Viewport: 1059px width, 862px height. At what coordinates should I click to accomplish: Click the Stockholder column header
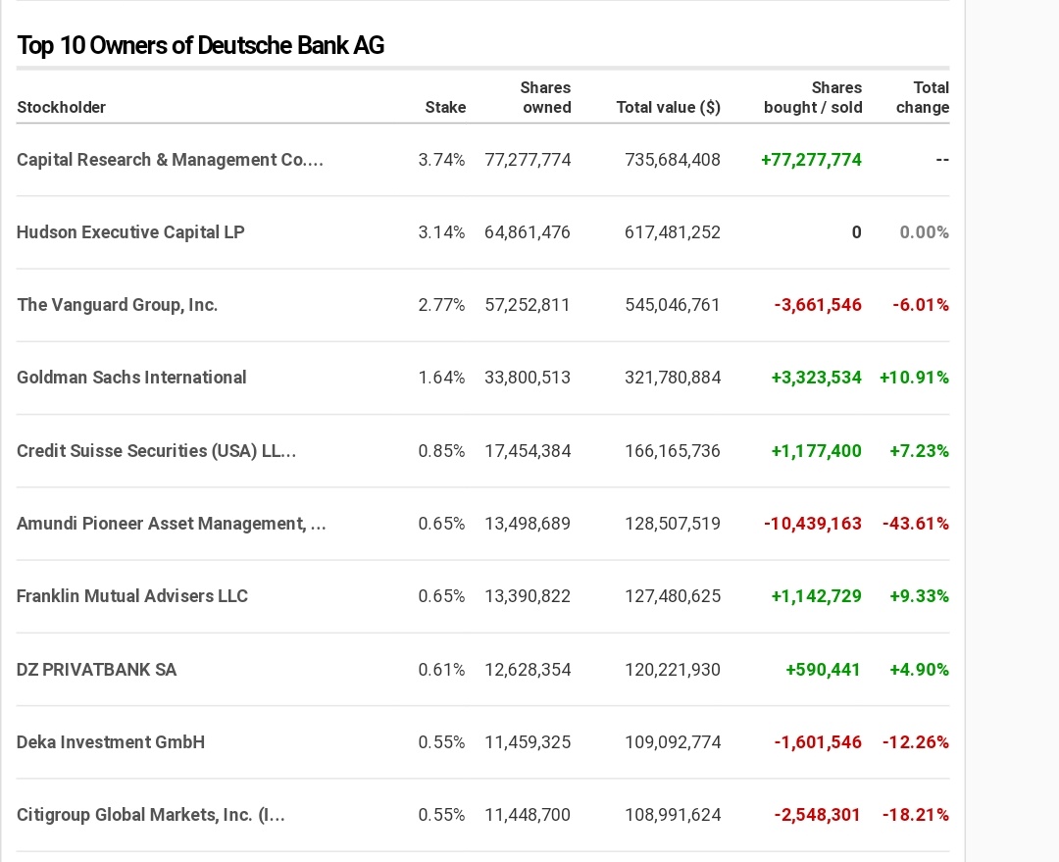(62, 108)
